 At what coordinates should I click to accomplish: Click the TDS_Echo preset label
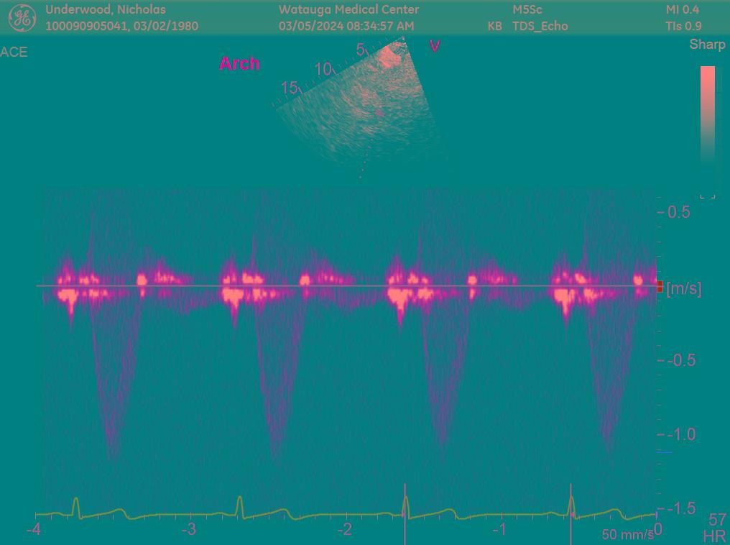(540, 26)
